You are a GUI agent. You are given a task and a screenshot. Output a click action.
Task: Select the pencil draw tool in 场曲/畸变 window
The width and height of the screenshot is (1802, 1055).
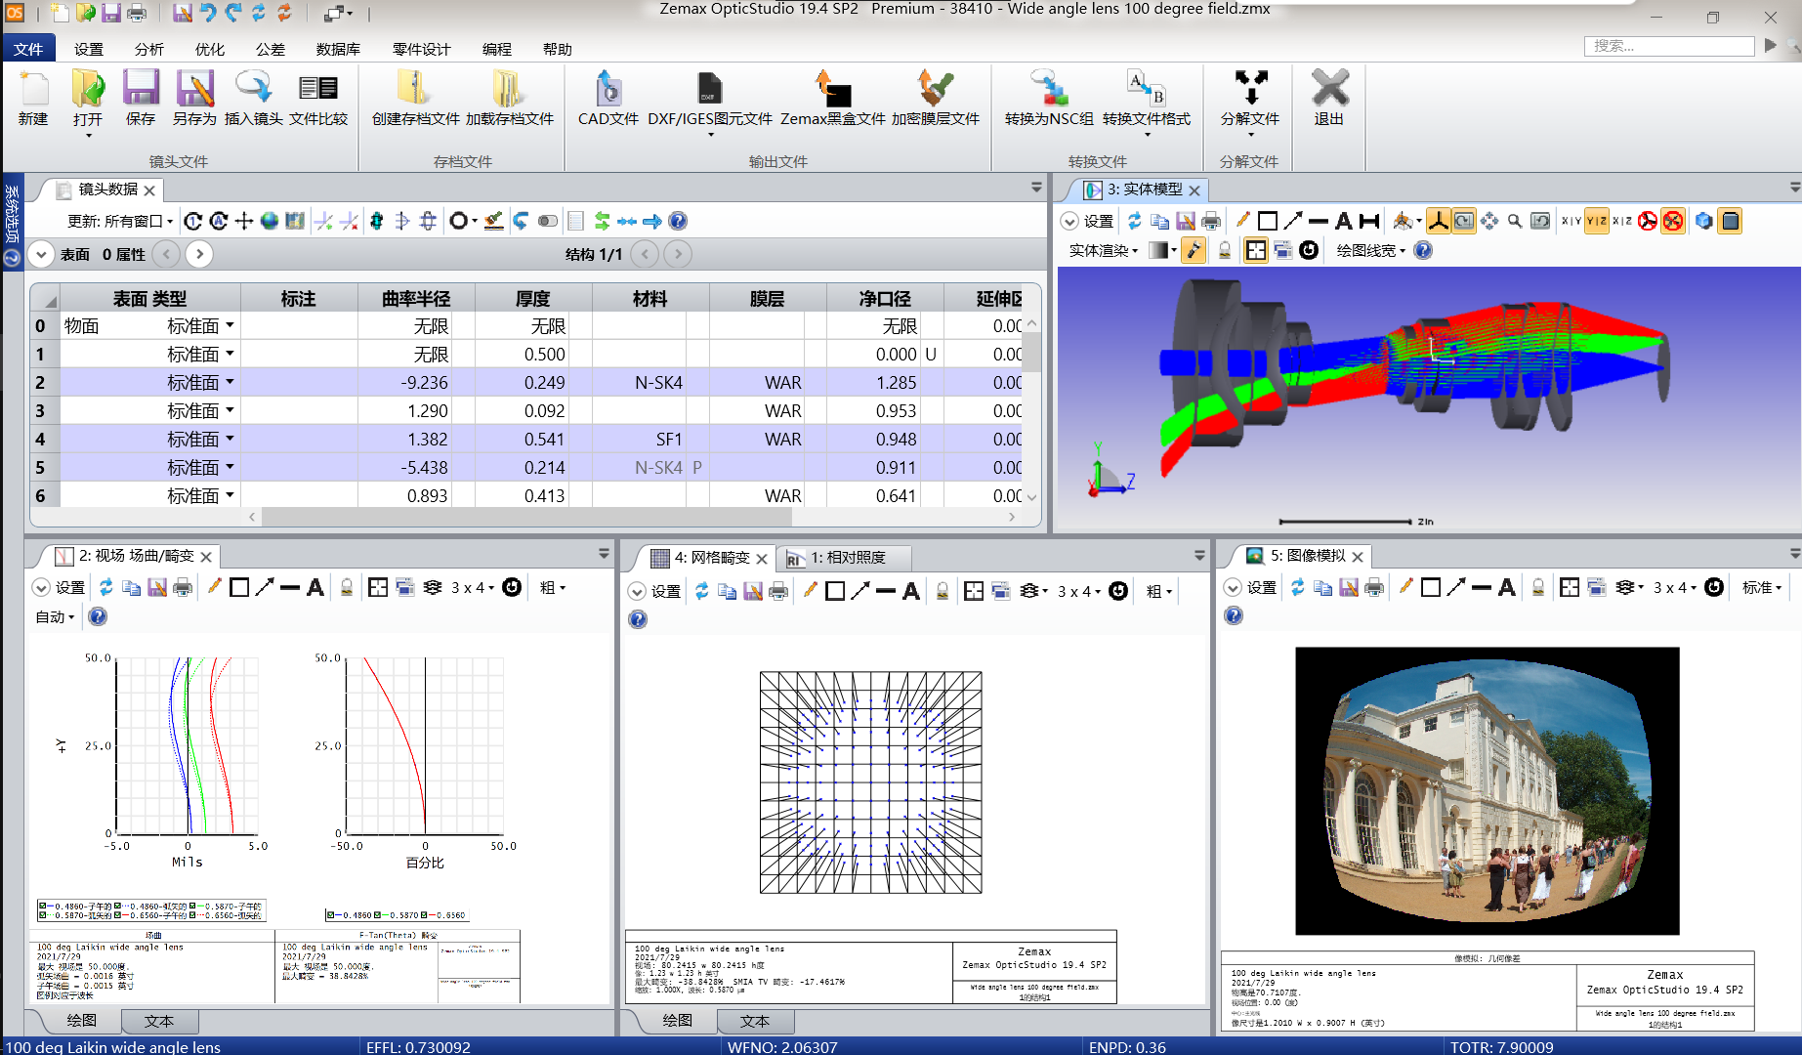214,587
